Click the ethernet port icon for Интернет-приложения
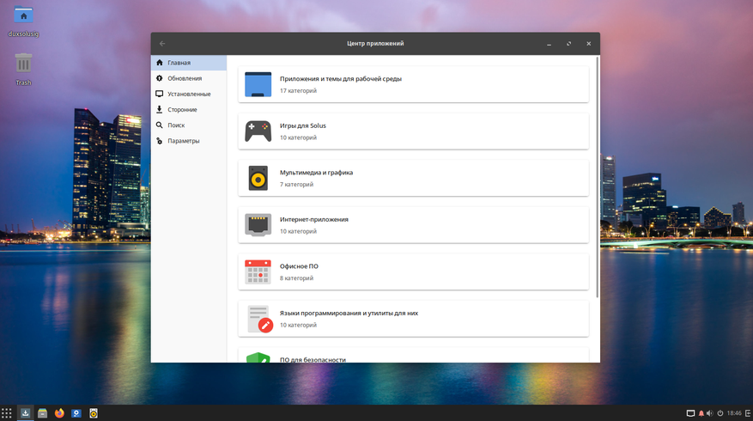Viewport: 753px width, 421px height. [x=258, y=225]
